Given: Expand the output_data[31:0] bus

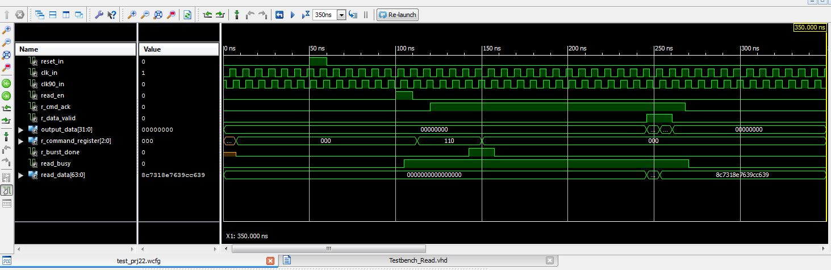Looking at the screenshot, I should pos(21,129).
